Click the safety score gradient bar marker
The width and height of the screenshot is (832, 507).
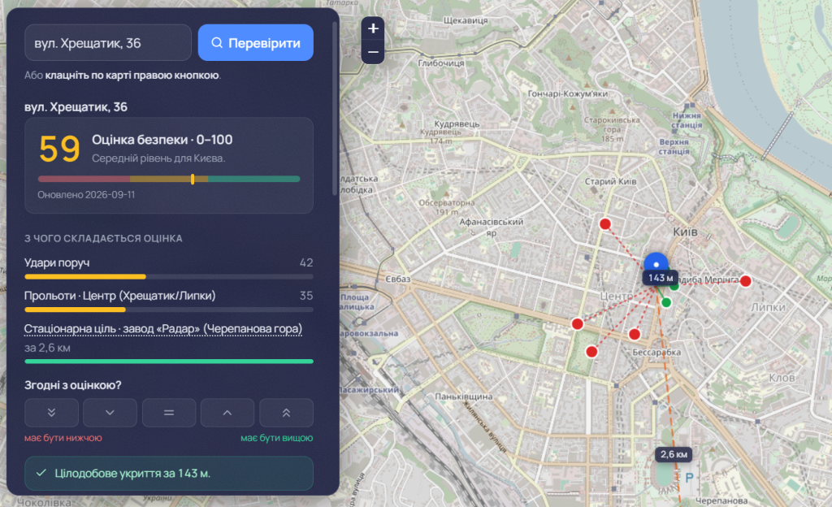[x=193, y=180]
